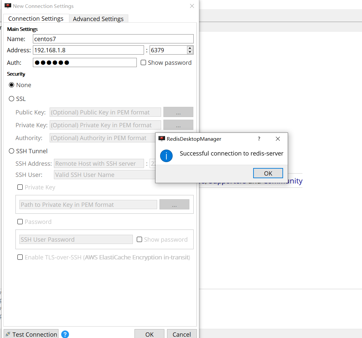Toggle Show password for SSH User Password

(139, 239)
